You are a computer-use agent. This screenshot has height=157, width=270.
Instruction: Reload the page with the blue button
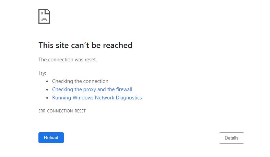pos(51,137)
